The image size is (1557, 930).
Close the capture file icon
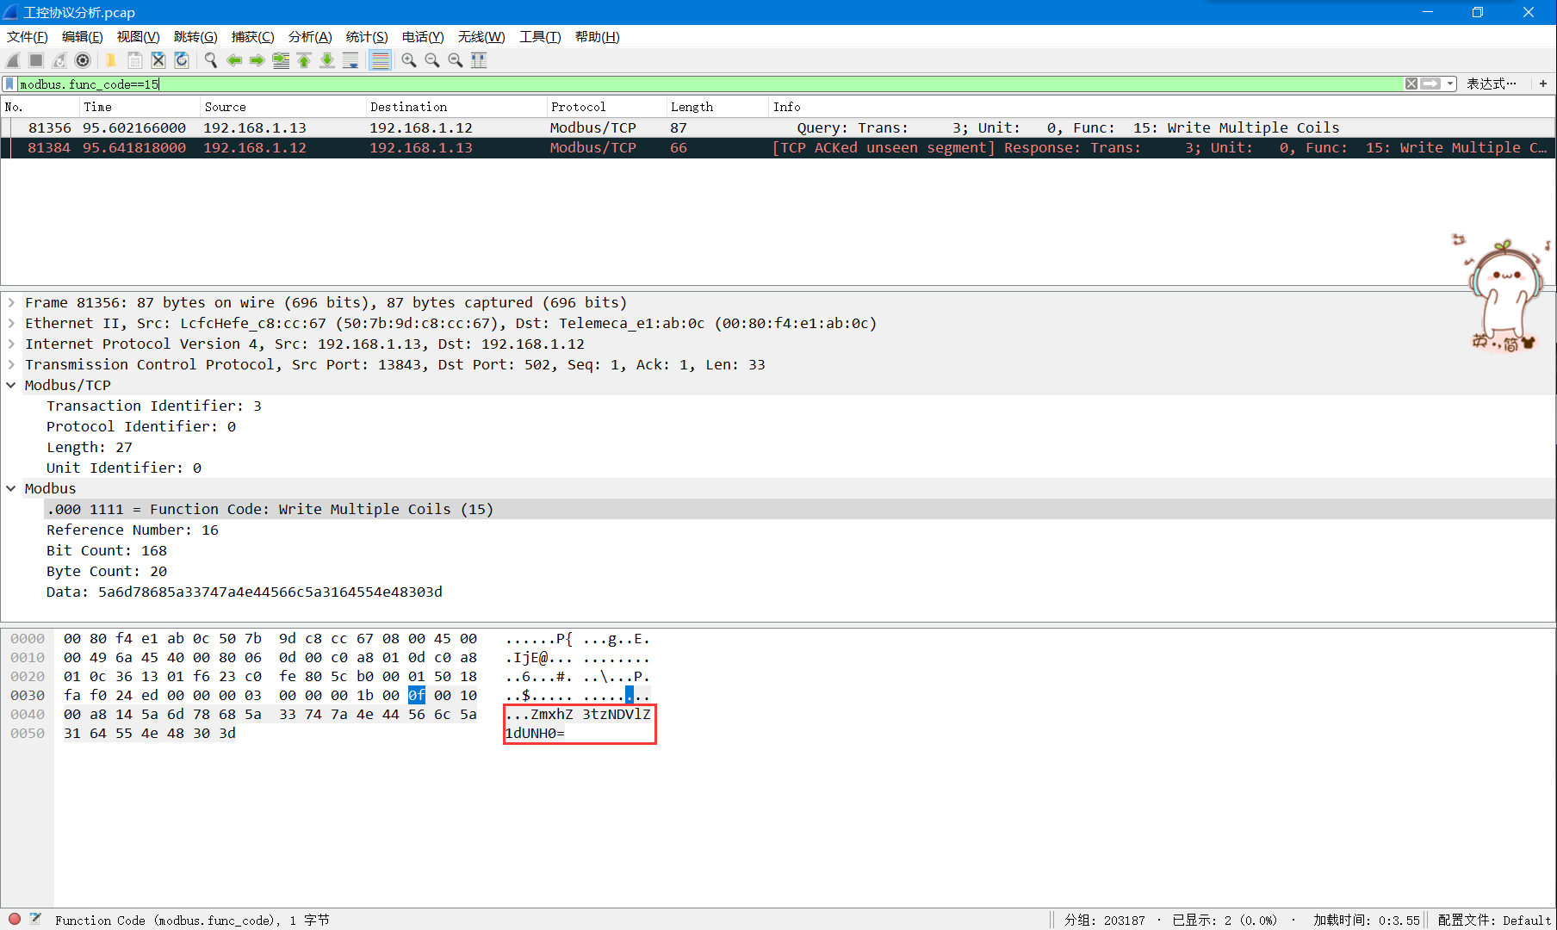pyautogui.click(x=158, y=60)
